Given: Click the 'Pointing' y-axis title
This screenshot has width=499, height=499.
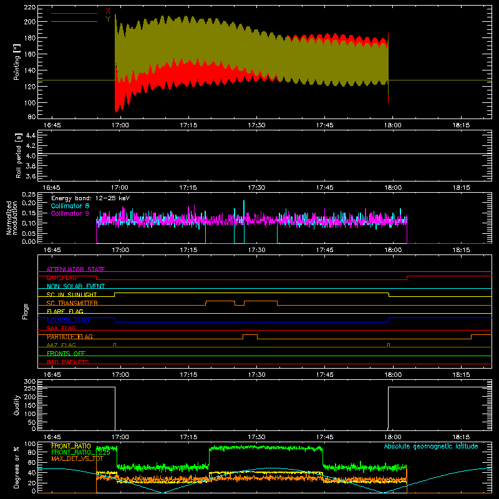Looking at the screenshot, I should pos(17,62).
